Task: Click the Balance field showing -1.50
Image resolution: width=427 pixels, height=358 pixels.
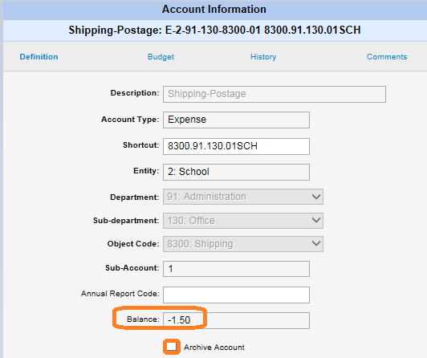Action: (x=236, y=320)
